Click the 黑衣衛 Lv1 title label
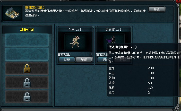 113,30
